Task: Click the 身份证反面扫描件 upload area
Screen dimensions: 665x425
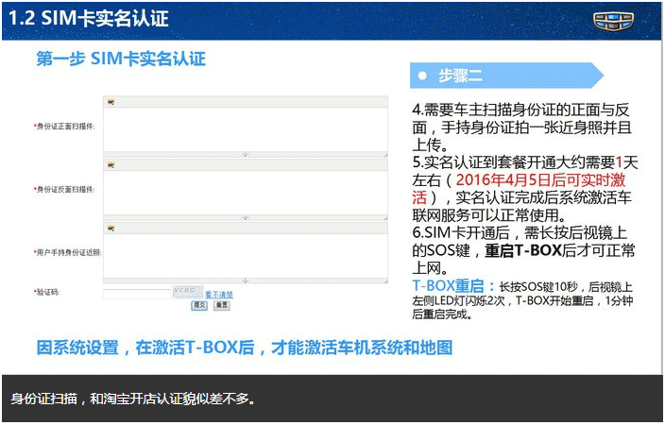Action: (246, 192)
